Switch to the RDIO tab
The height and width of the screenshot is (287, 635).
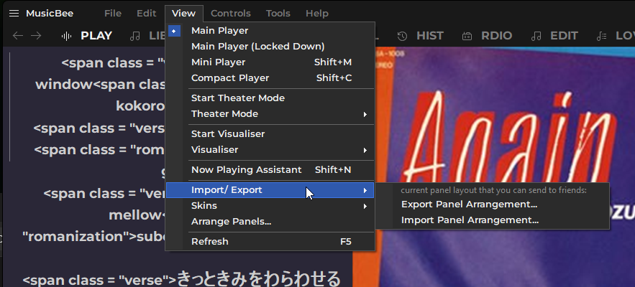(x=496, y=36)
